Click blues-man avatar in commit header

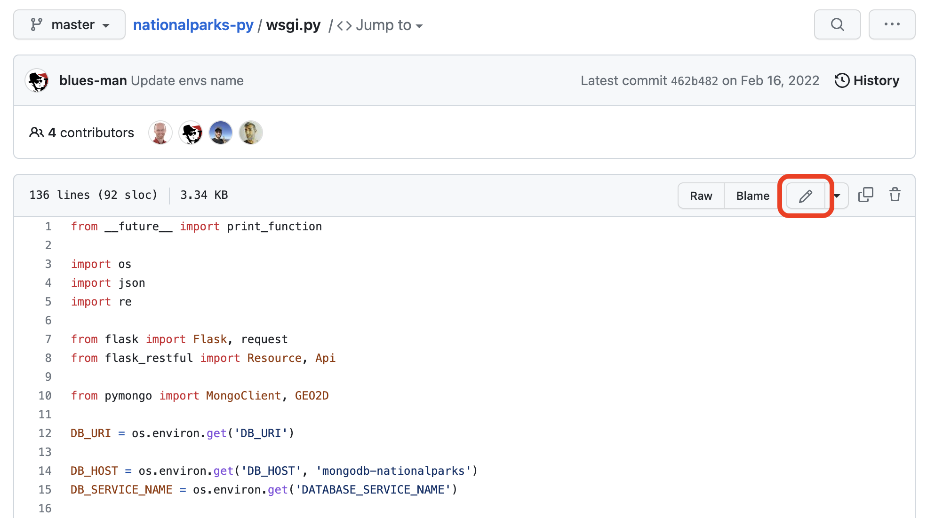pyautogui.click(x=37, y=81)
